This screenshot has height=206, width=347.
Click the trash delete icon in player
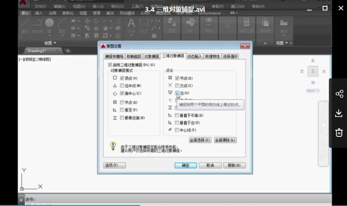point(339,133)
